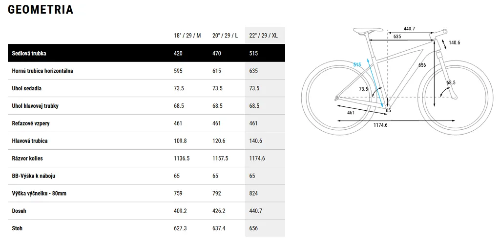The width and height of the screenshot is (500, 240).
Task: Select the 22" / 29 / XL size column
Action: pos(263,36)
